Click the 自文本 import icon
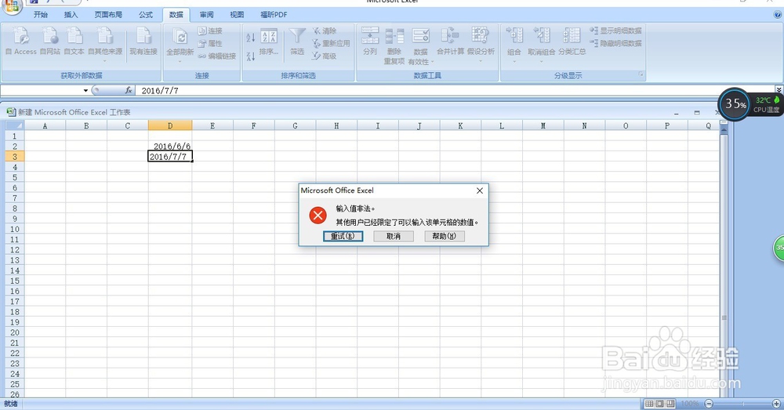Image resolution: width=784 pixels, height=410 pixels. point(74,41)
